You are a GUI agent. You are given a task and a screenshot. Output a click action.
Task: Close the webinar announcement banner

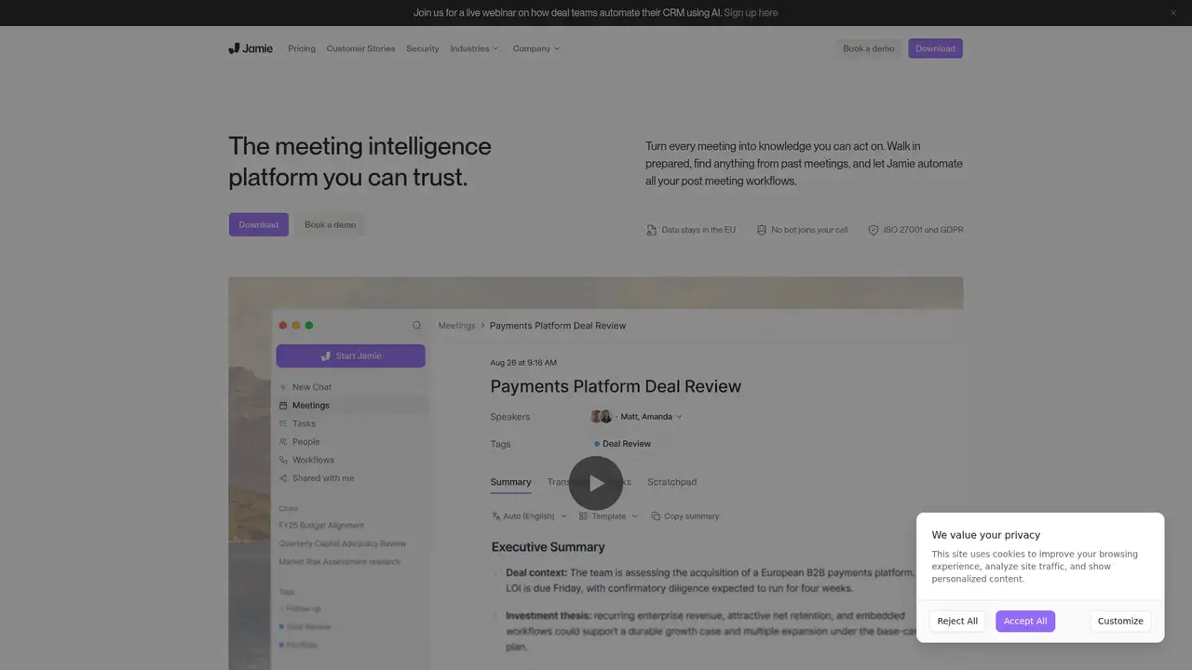(1173, 13)
